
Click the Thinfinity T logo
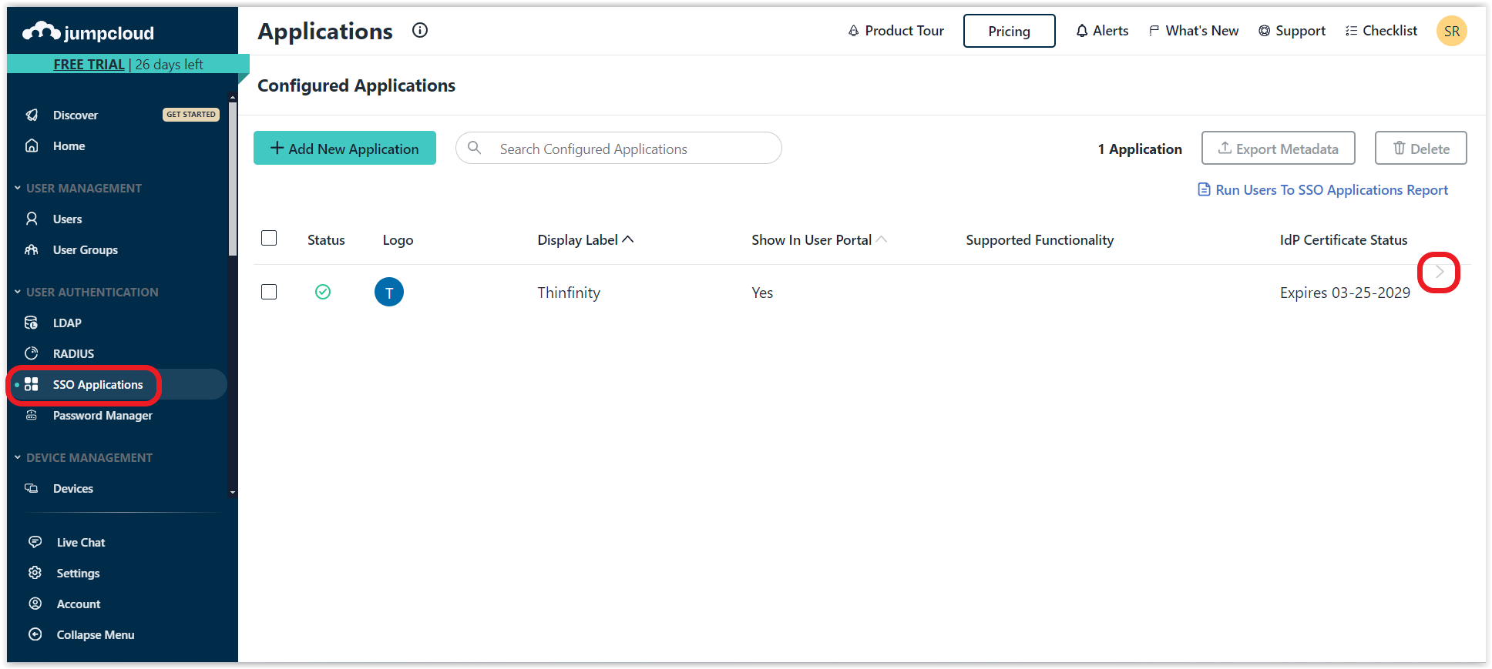pyautogui.click(x=389, y=292)
